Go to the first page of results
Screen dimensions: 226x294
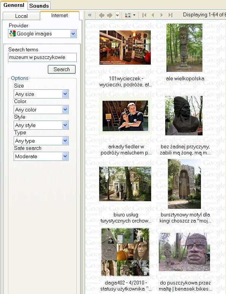click(x=144, y=15)
